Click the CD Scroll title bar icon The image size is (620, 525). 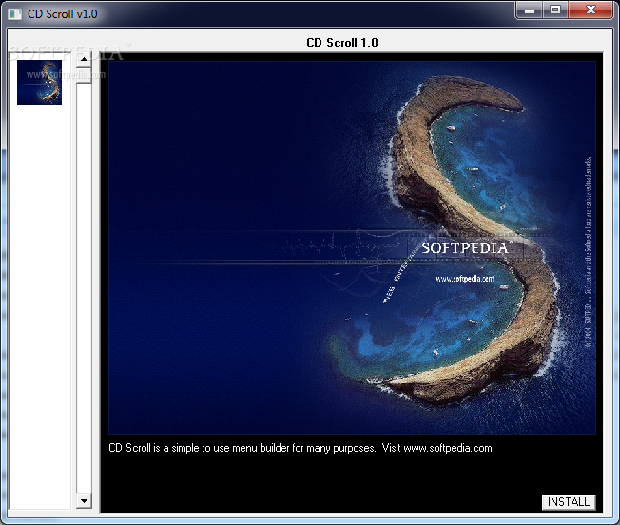pyautogui.click(x=14, y=14)
